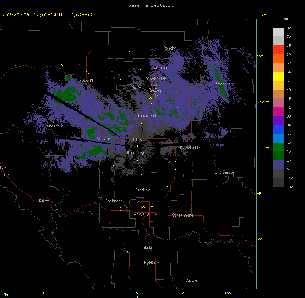This screenshot has width=305, height=298.
Task: Click the yellow diamond between Olds and Didsbury
Action: 138,148
